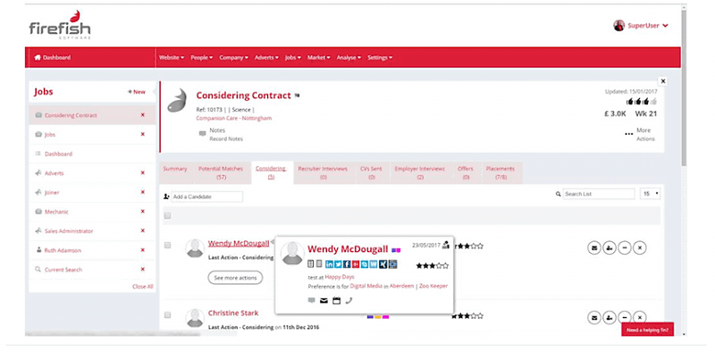Close the job panel with top-right X
The width and height of the screenshot is (715, 352).
click(x=663, y=81)
